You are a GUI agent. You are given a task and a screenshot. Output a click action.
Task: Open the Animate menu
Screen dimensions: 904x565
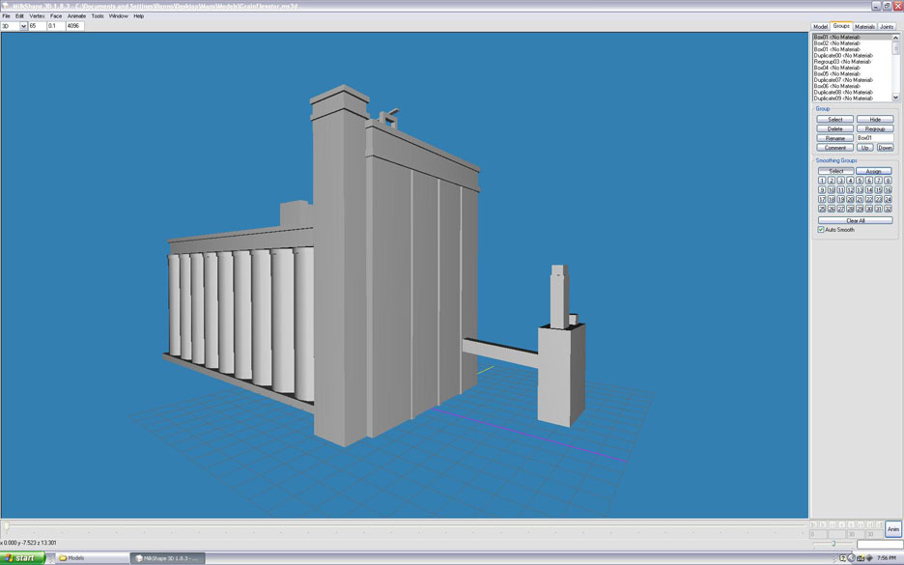point(76,16)
